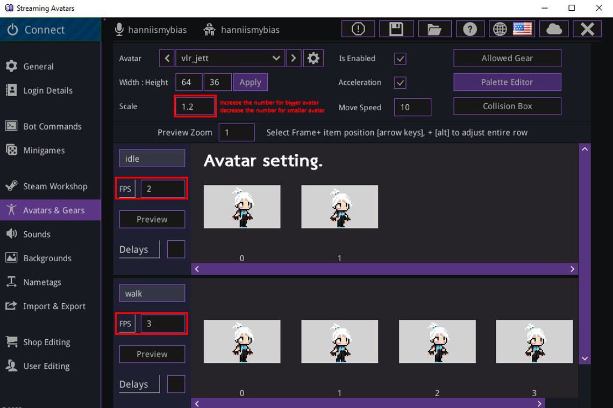Open Import & Export options
The height and width of the screenshot is (408, 613).
point(54,306)
